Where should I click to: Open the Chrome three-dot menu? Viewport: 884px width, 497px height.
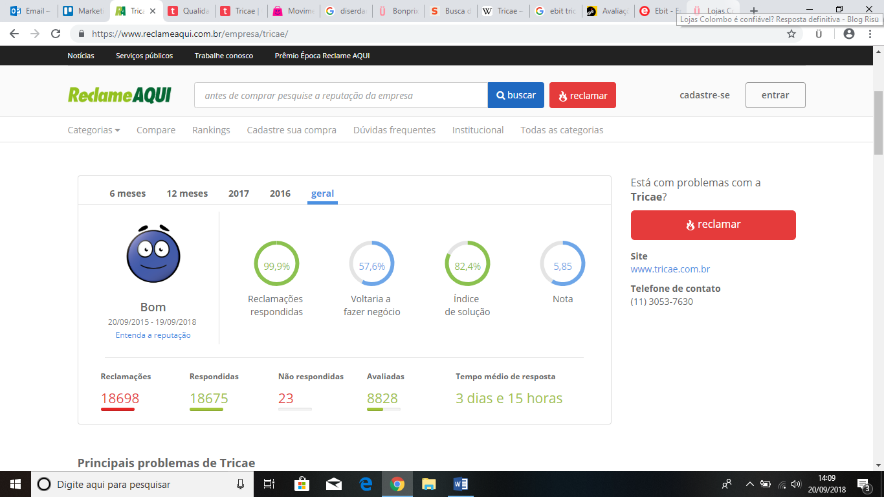pos(870,34)
